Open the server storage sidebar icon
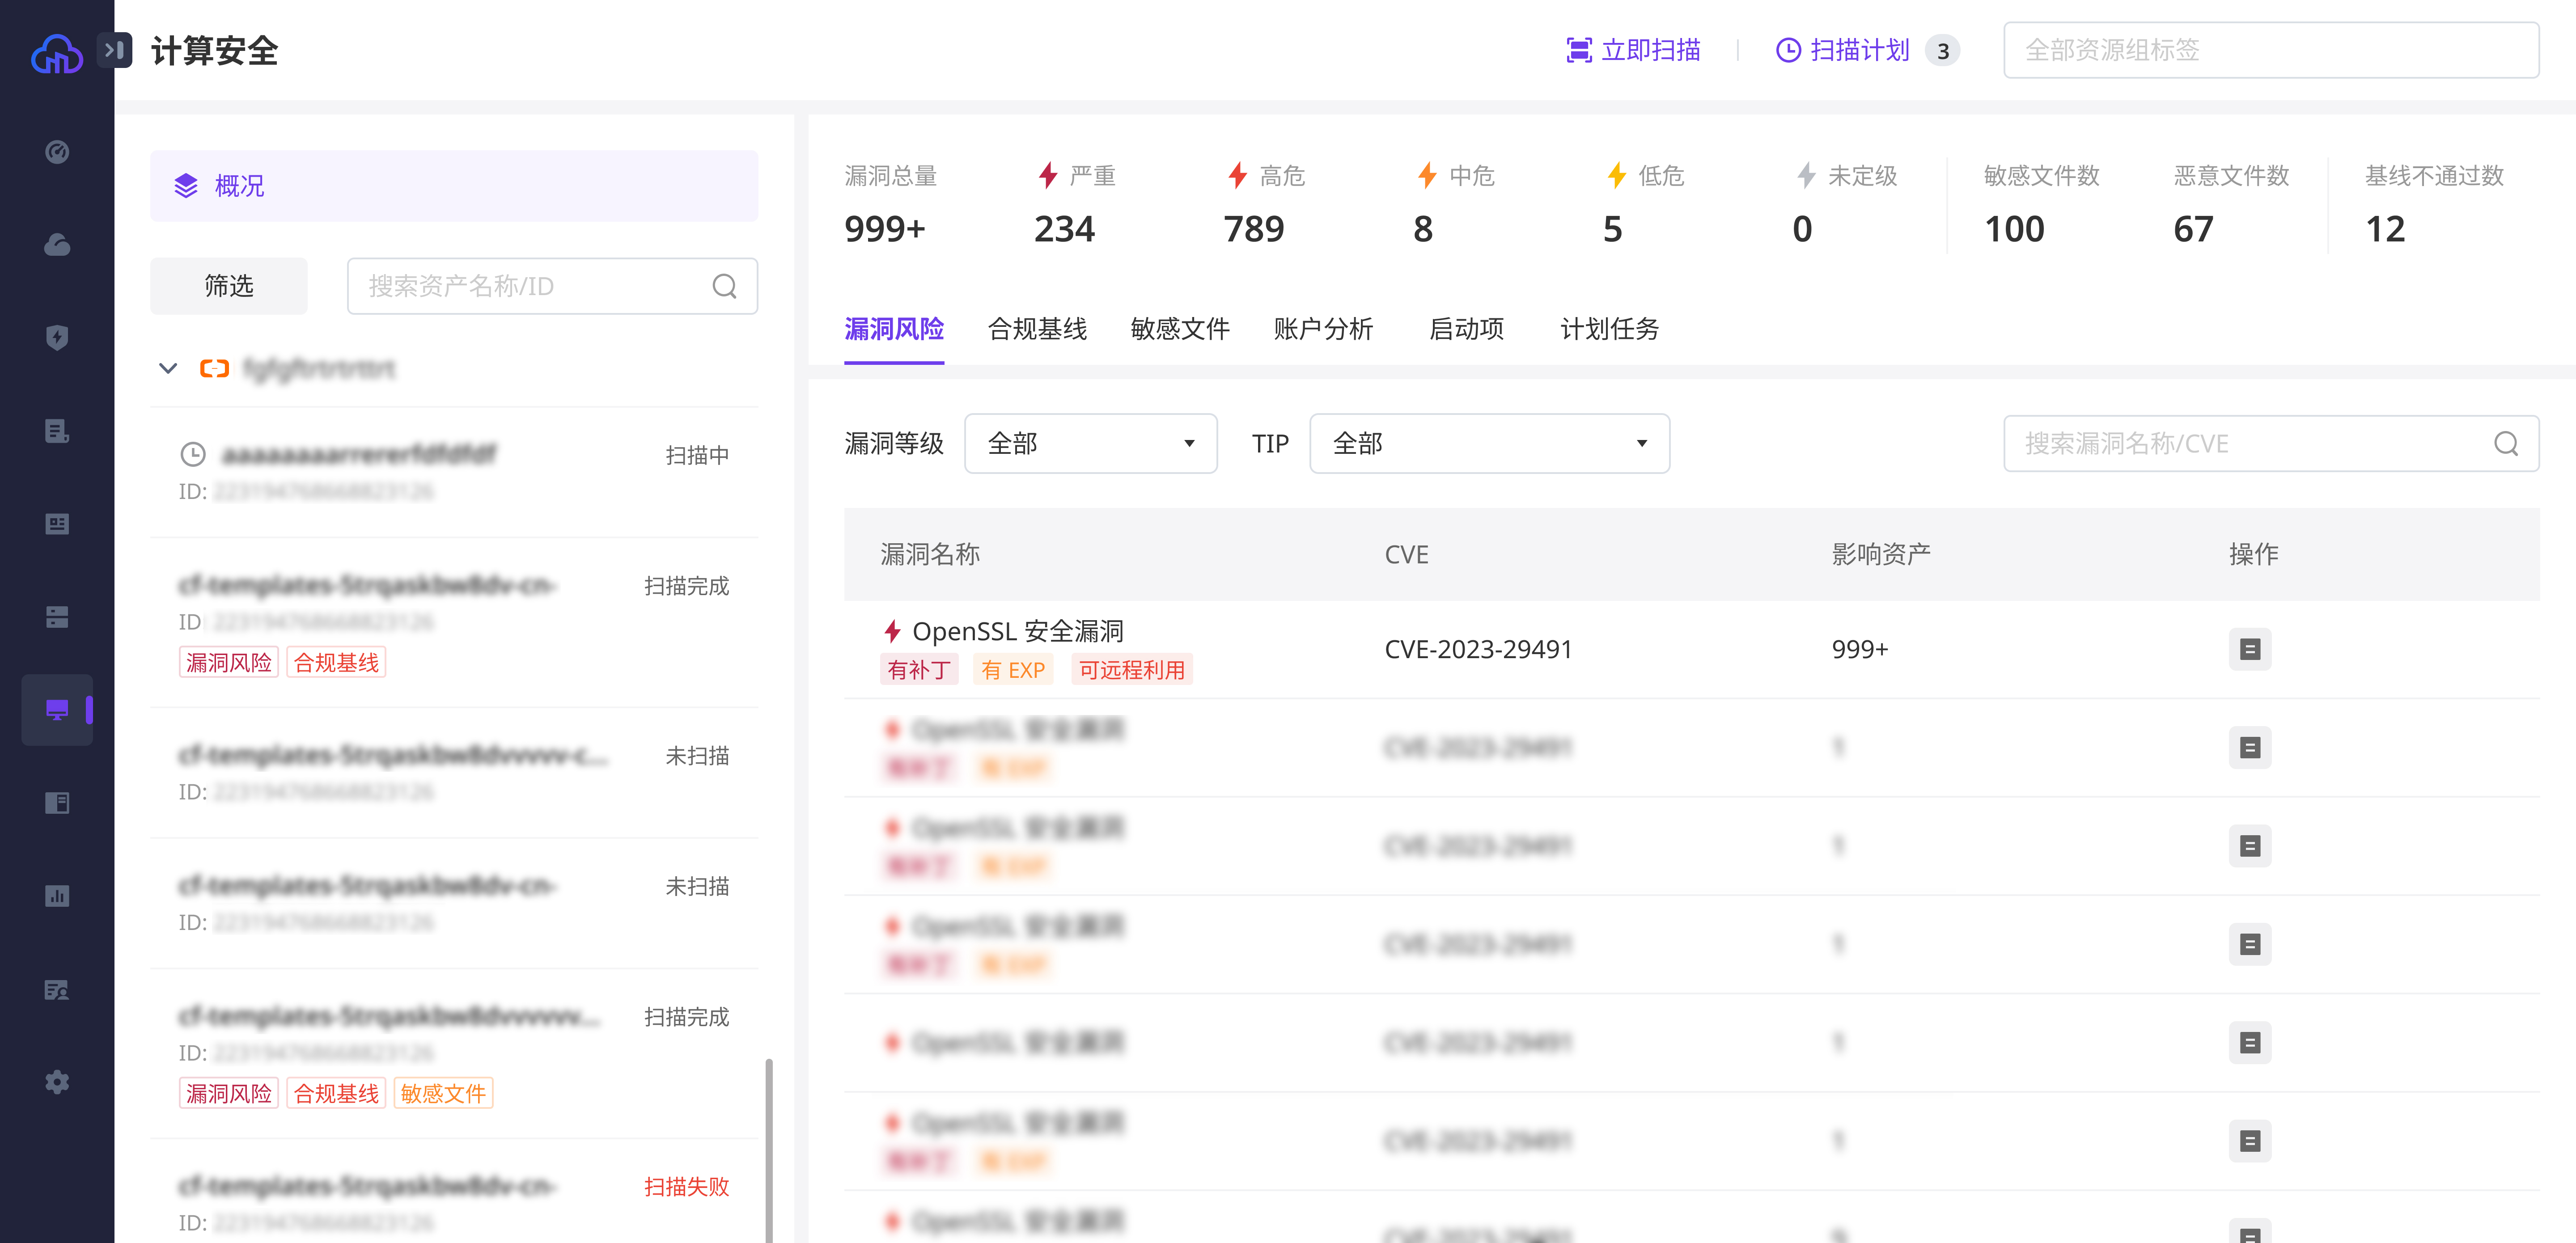The image size is (2576, 1243). click(57, 617)
